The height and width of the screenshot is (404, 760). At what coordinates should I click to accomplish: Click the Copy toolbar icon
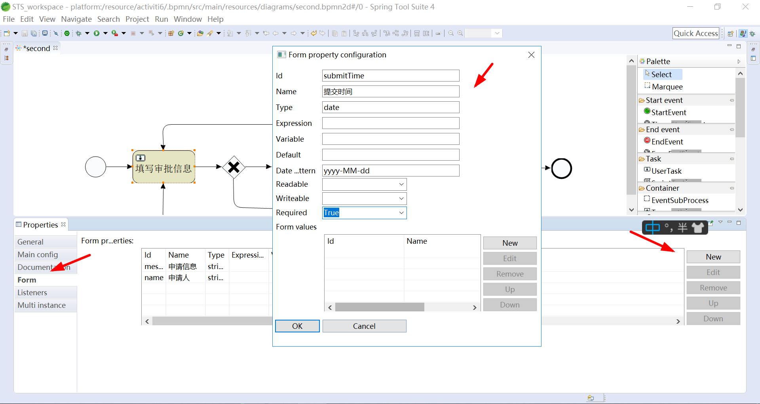335,33
